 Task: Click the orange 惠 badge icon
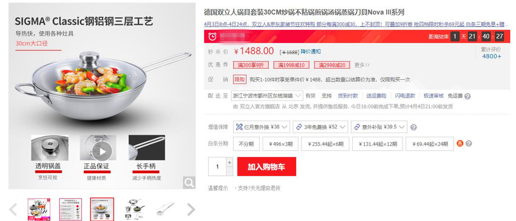tap(460, 143)
